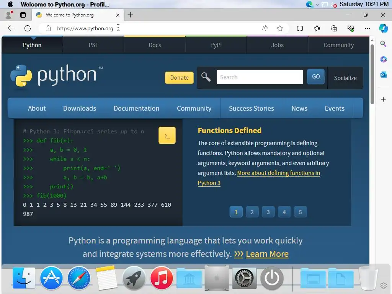The image size is (392, 294).
Task: Focus the site Search field
Action: click(x=260, y=77)
